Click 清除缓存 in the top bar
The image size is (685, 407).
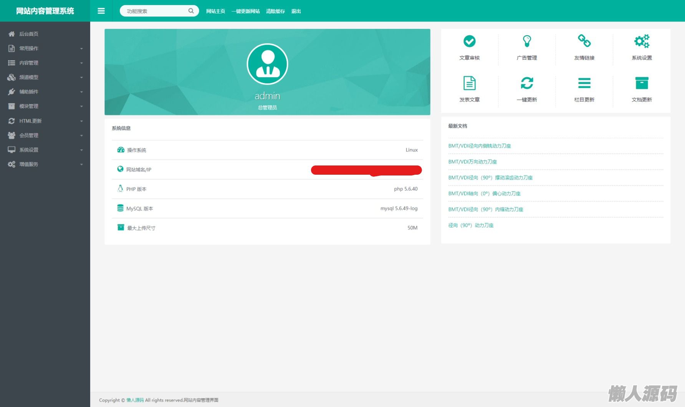coord(276,11)
